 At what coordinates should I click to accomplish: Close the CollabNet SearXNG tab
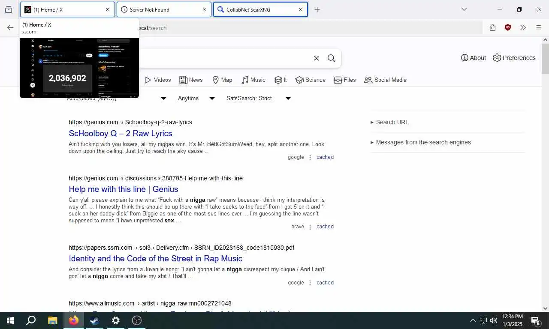tap(301, 9)
